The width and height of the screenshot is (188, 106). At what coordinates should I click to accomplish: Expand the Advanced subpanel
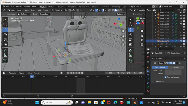pos(159,82)
